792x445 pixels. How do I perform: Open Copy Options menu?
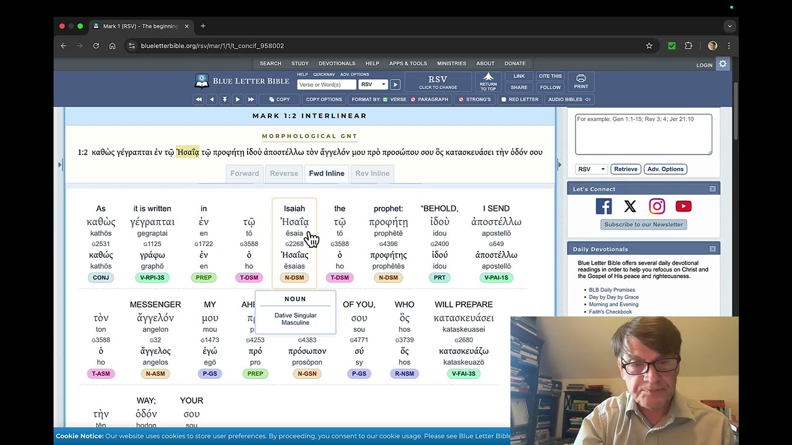[x=324, y=100]
